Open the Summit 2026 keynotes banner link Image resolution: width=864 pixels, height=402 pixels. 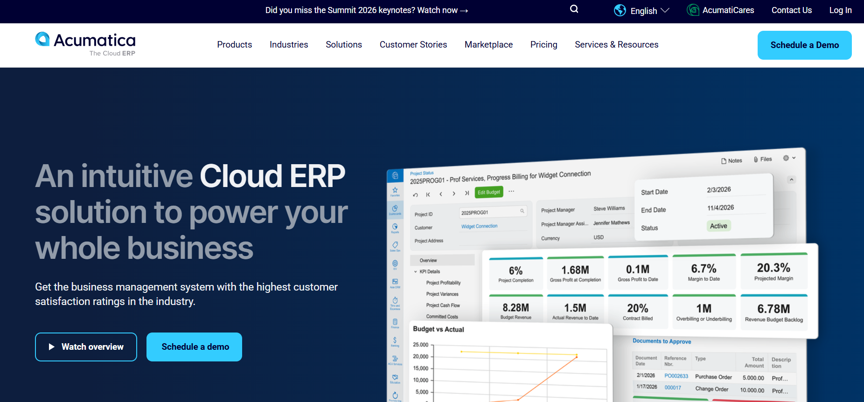[x=367, y=10]
